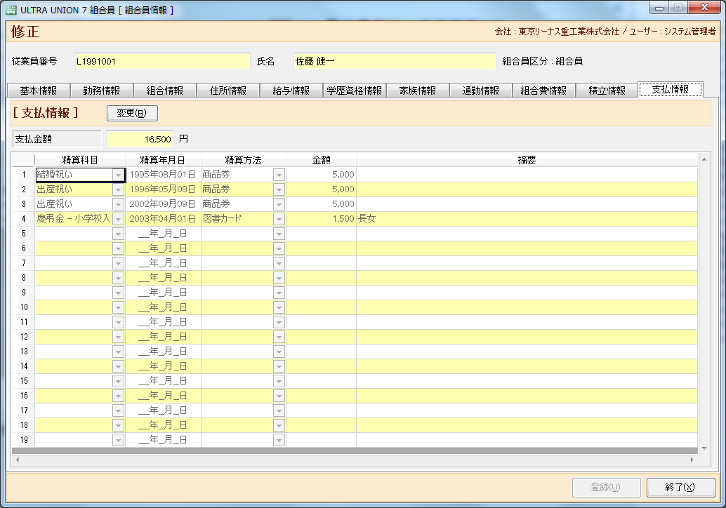Click date cell 1995年08月01日

coord(163,175)
